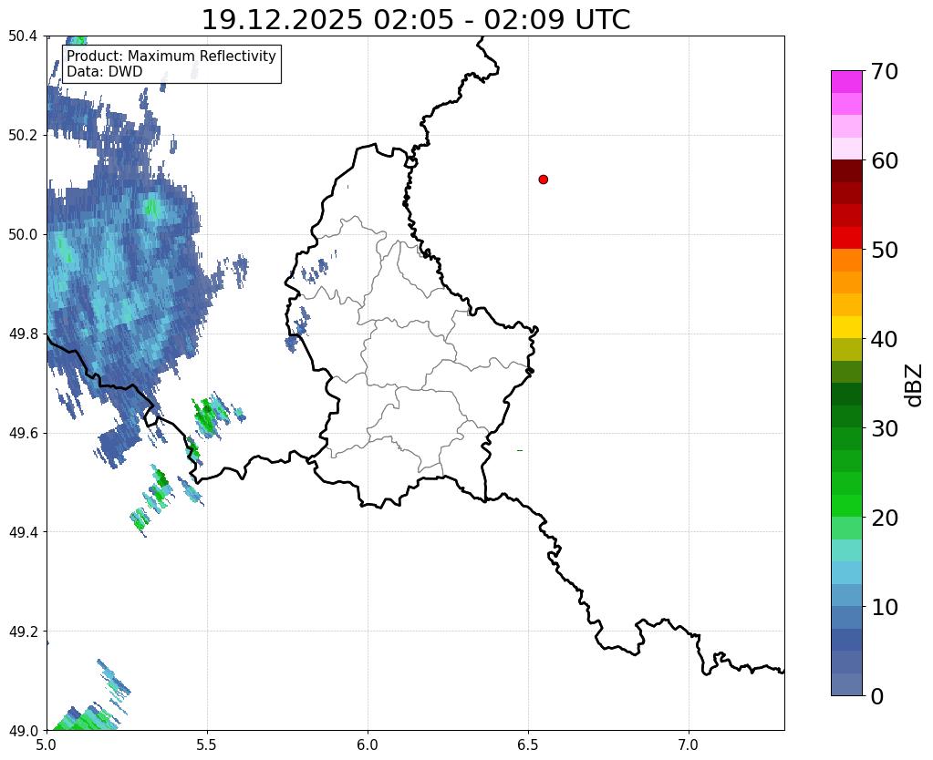
Task: Click the 50.0 latitude axis label
Action: coord(23,235)
